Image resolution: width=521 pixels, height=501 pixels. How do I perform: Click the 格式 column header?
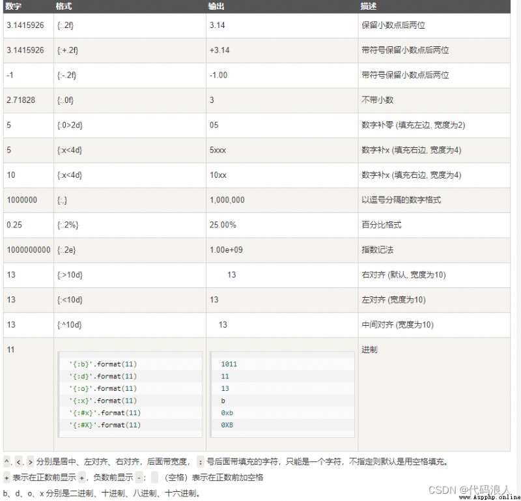(x=64, y=6)
